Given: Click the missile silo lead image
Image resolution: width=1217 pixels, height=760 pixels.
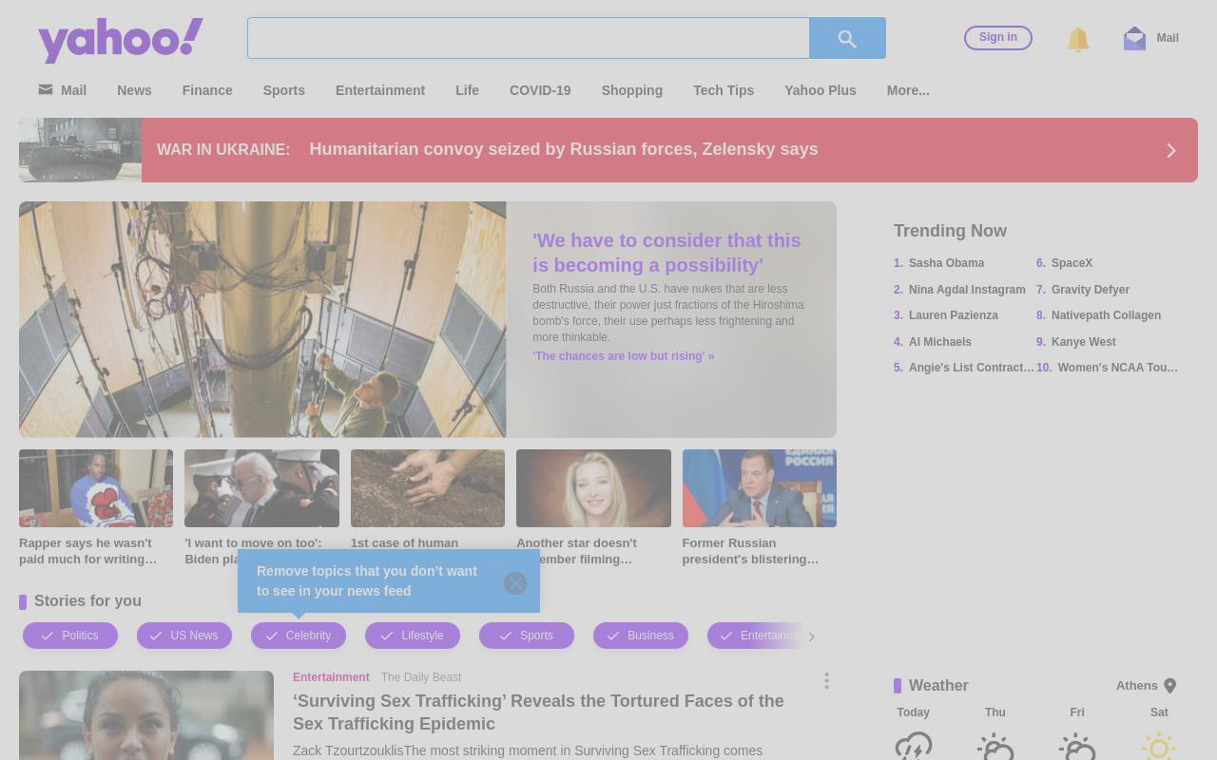Looking at the screenshot, I should coord(262,319).
